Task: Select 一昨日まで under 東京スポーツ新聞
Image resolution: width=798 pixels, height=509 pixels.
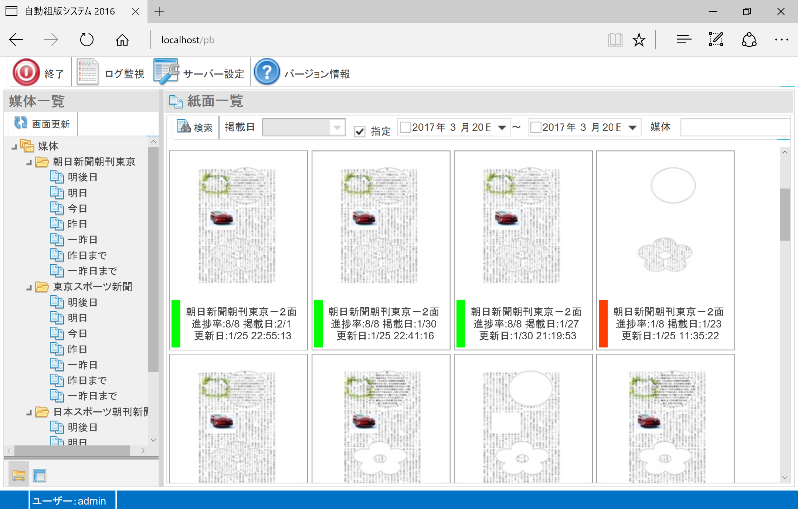Action: [x=92, y=396]
